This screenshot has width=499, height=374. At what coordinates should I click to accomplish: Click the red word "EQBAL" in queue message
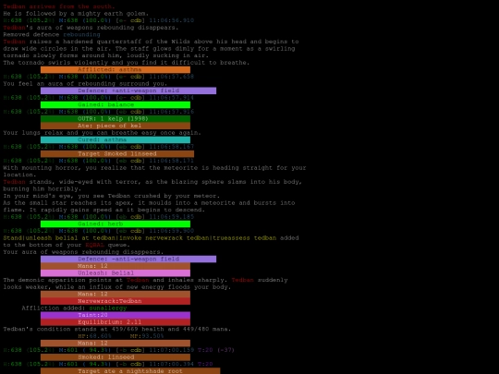pyautogui.click(x=94, y=245)
